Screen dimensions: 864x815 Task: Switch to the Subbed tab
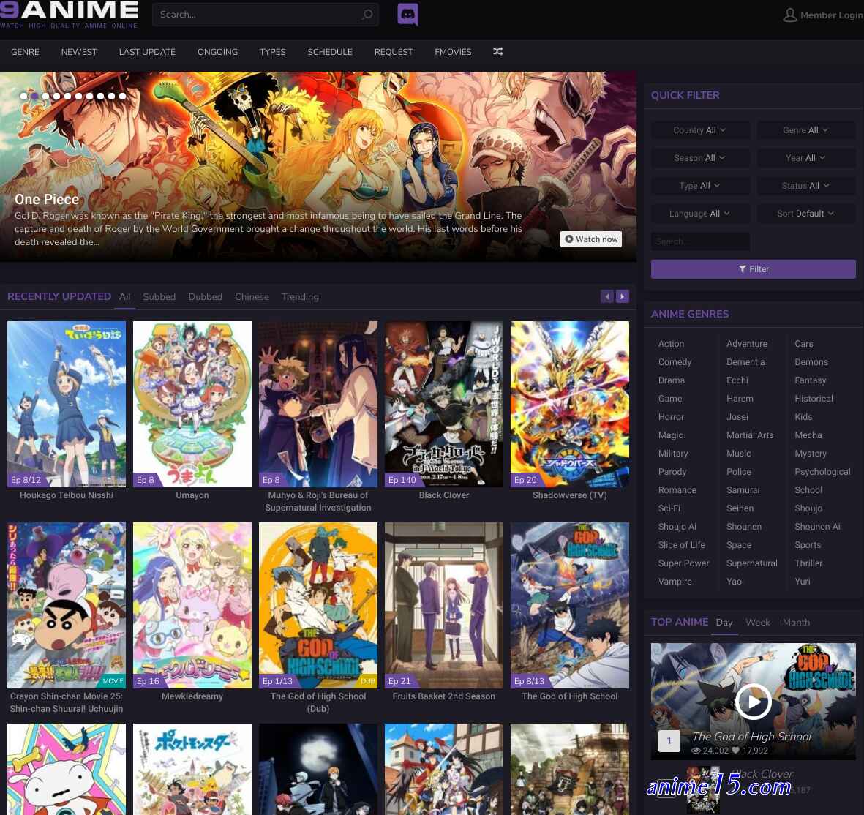159,296
